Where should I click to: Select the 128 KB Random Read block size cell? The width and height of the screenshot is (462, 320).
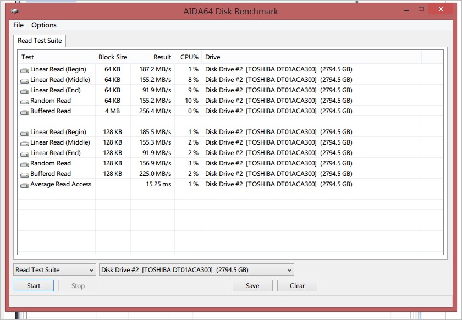click(113, 163)
